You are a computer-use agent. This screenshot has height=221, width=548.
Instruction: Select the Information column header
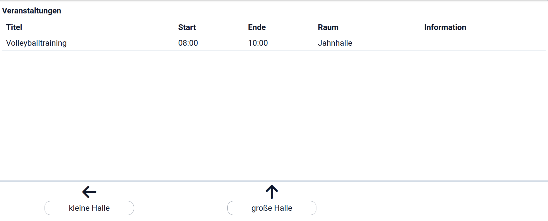(x=445, y=27)
